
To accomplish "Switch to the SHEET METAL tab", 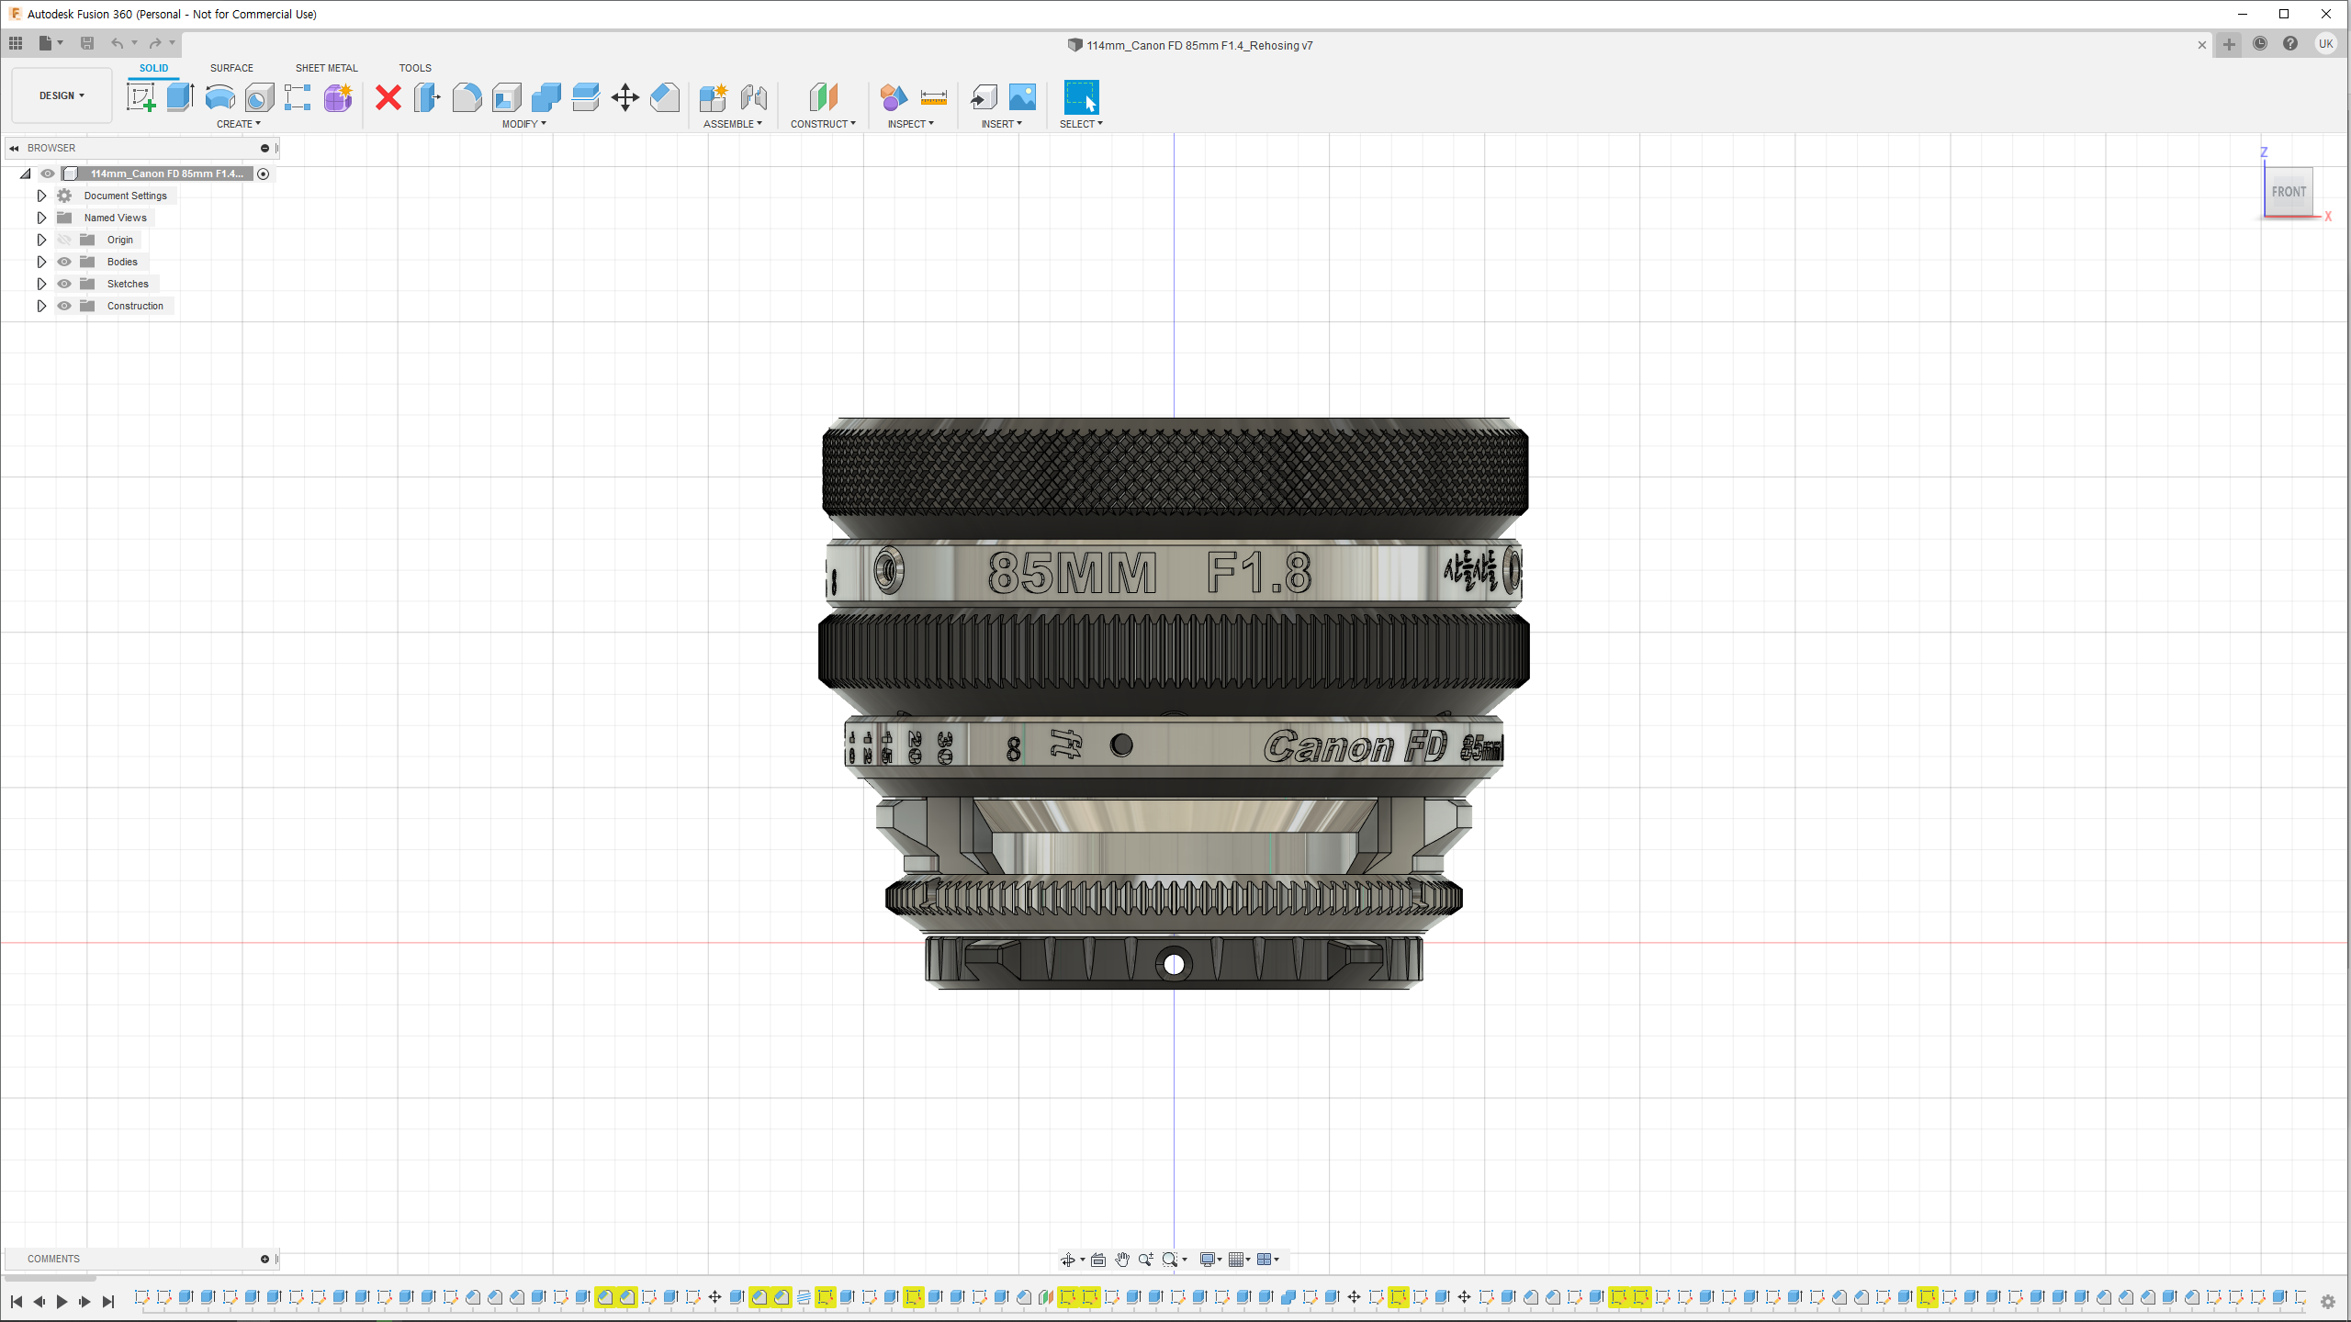I will click(326, 68).
